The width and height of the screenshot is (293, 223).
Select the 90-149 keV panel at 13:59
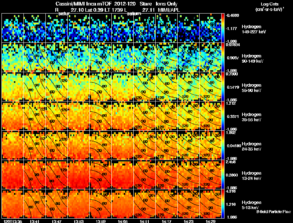(100, 57)
